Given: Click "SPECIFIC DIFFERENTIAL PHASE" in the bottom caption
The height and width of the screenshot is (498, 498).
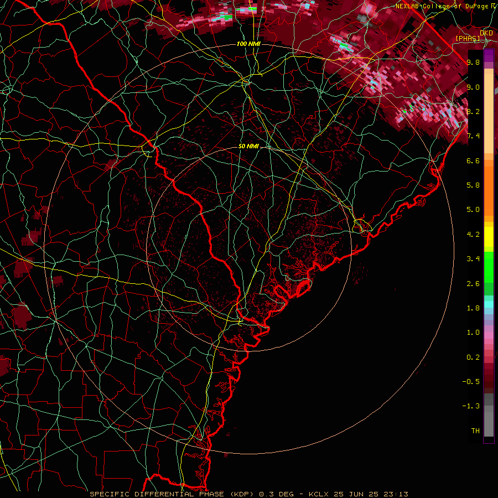Looking at the screenshot, I should point(158,494).
